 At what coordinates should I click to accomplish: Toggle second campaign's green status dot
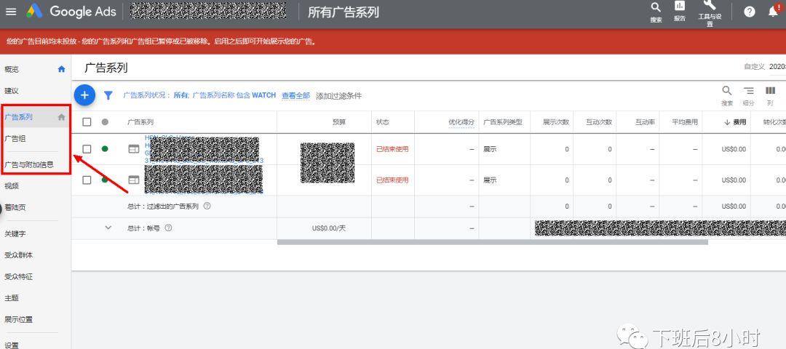pyautogui.click(x=105, y=180)
